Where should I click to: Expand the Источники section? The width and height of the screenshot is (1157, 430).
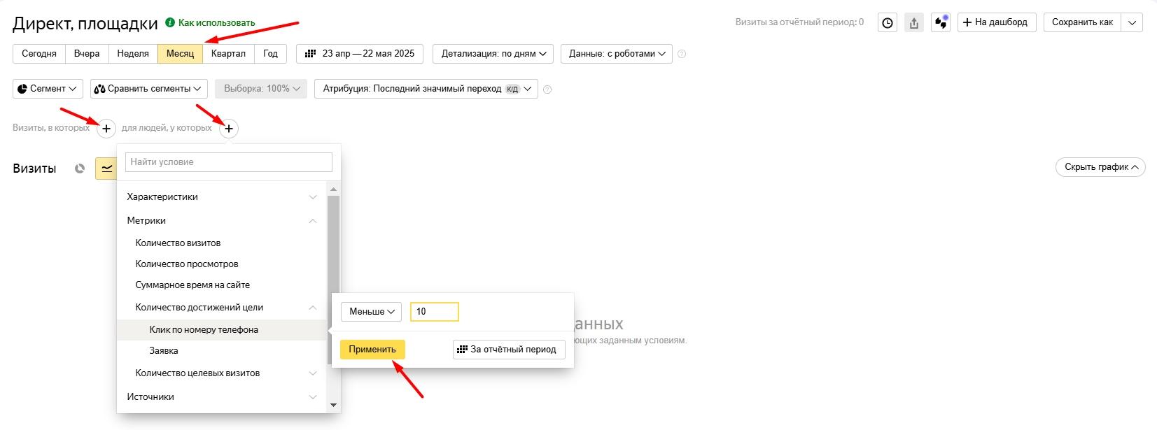pyautogui.click(x=222, y=397)
